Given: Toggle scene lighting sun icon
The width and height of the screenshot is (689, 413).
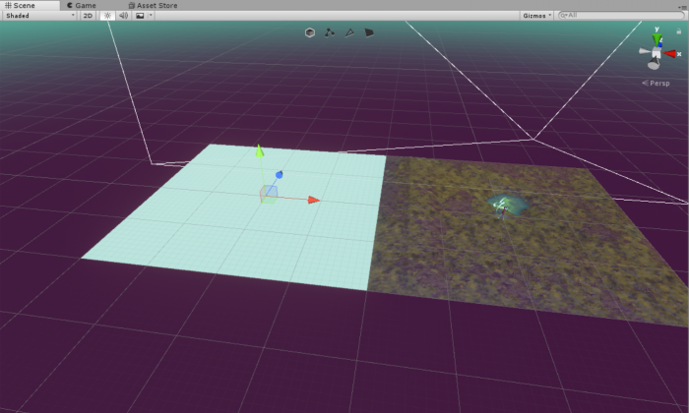Looking at the screenshot, I should click(107, 16).
